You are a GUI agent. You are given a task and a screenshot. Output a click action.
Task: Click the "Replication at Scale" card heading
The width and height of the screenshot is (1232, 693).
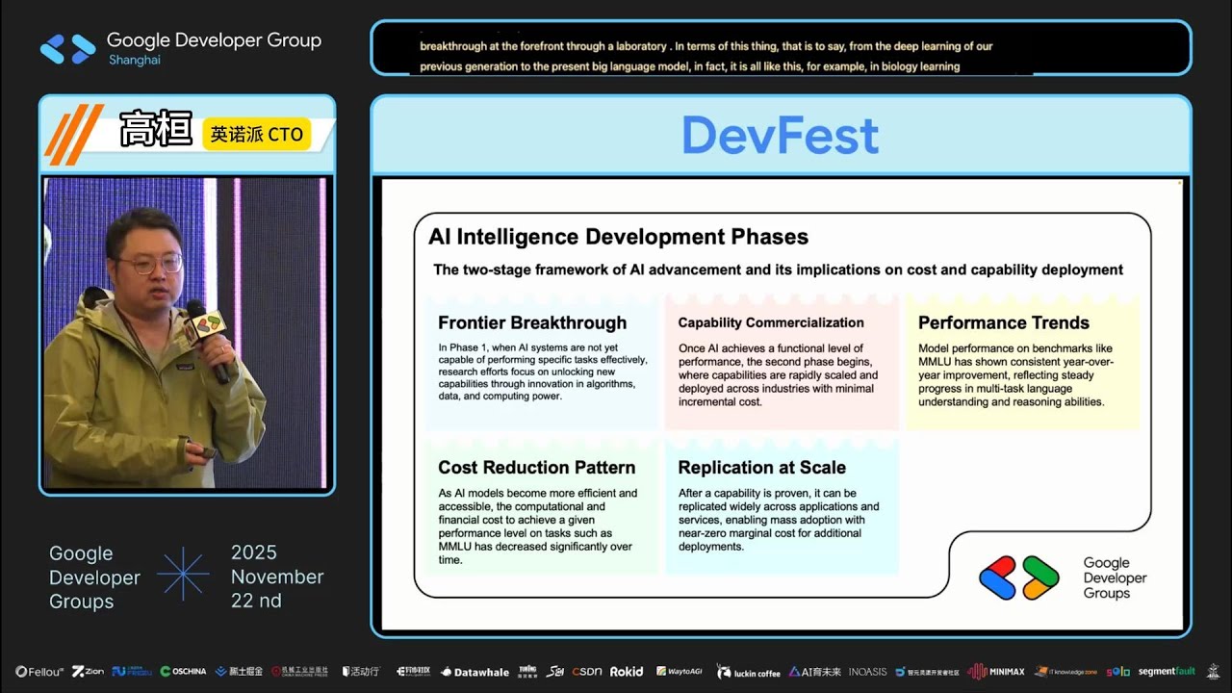[762, 468]
